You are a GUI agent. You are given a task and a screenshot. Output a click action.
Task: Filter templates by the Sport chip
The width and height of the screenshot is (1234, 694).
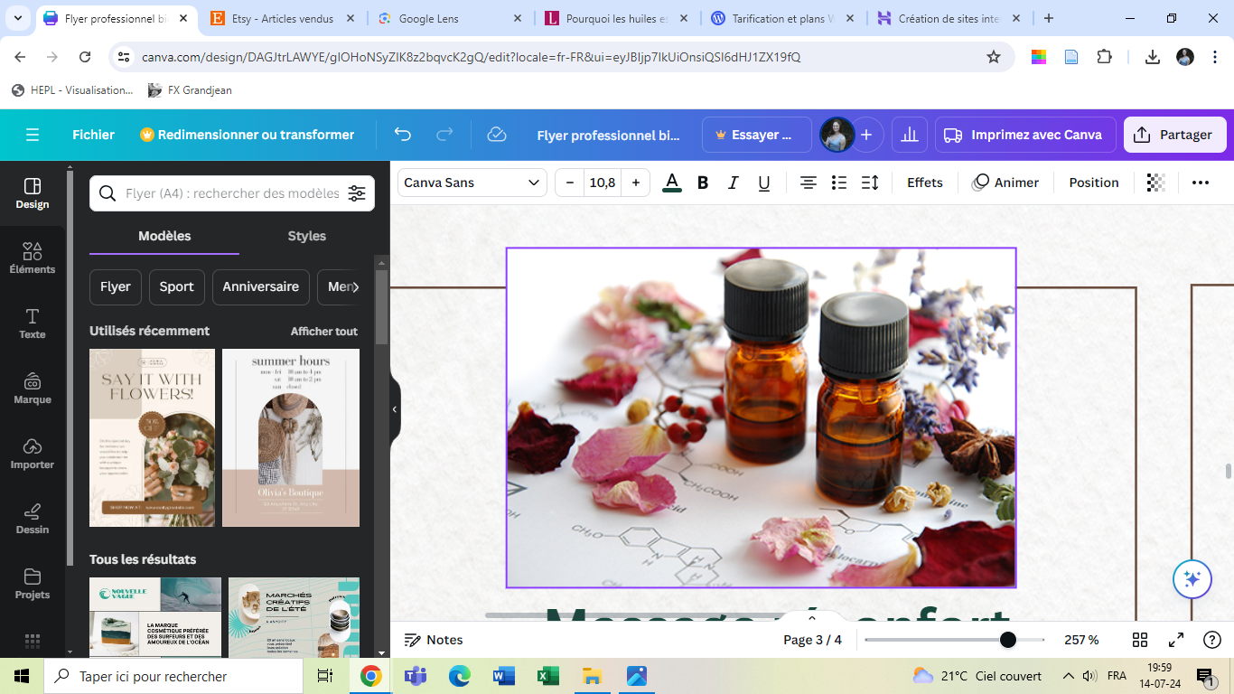coord(177,286)
